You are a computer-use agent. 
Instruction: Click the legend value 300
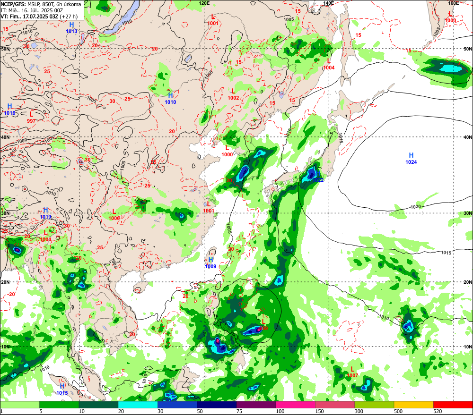(359, 411)
